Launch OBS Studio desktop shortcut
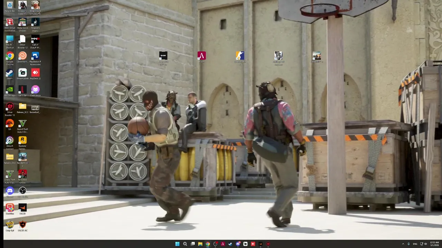This screenshot has width=442, height=248. tap(22, 193)
